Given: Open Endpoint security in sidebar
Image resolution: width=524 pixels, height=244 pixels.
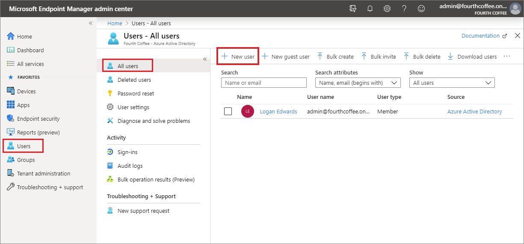Looking at the screenshot, I should pyautogui.click(x=38, y=119).
